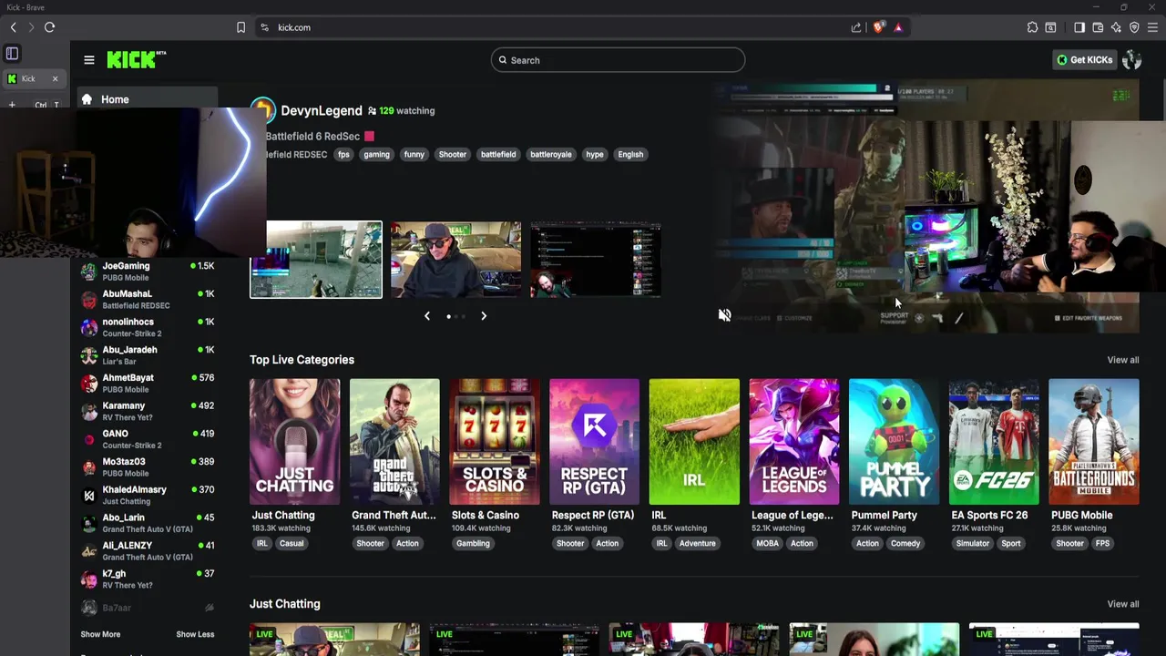This screenshot has height=656, width=1166.
Task: Select the battleroyale tag
Action: [x=551, y=155]
